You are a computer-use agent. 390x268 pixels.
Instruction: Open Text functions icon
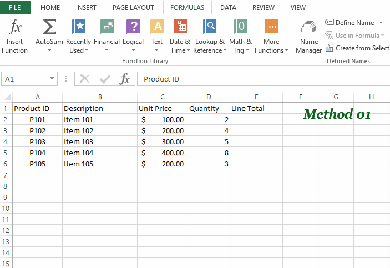click(156, 27)
